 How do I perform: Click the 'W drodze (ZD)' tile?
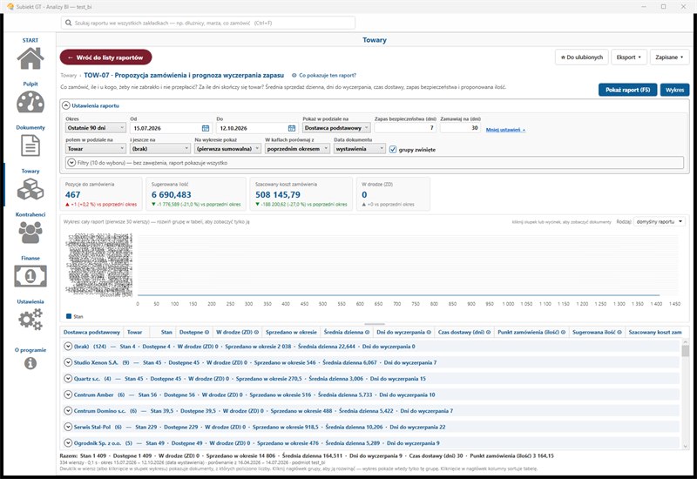(x=393, y=193)
